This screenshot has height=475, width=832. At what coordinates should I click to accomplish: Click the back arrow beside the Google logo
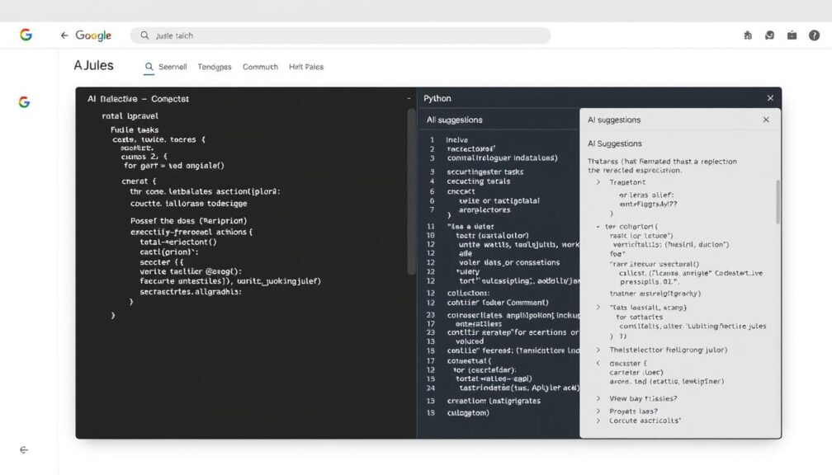(64, 35)
